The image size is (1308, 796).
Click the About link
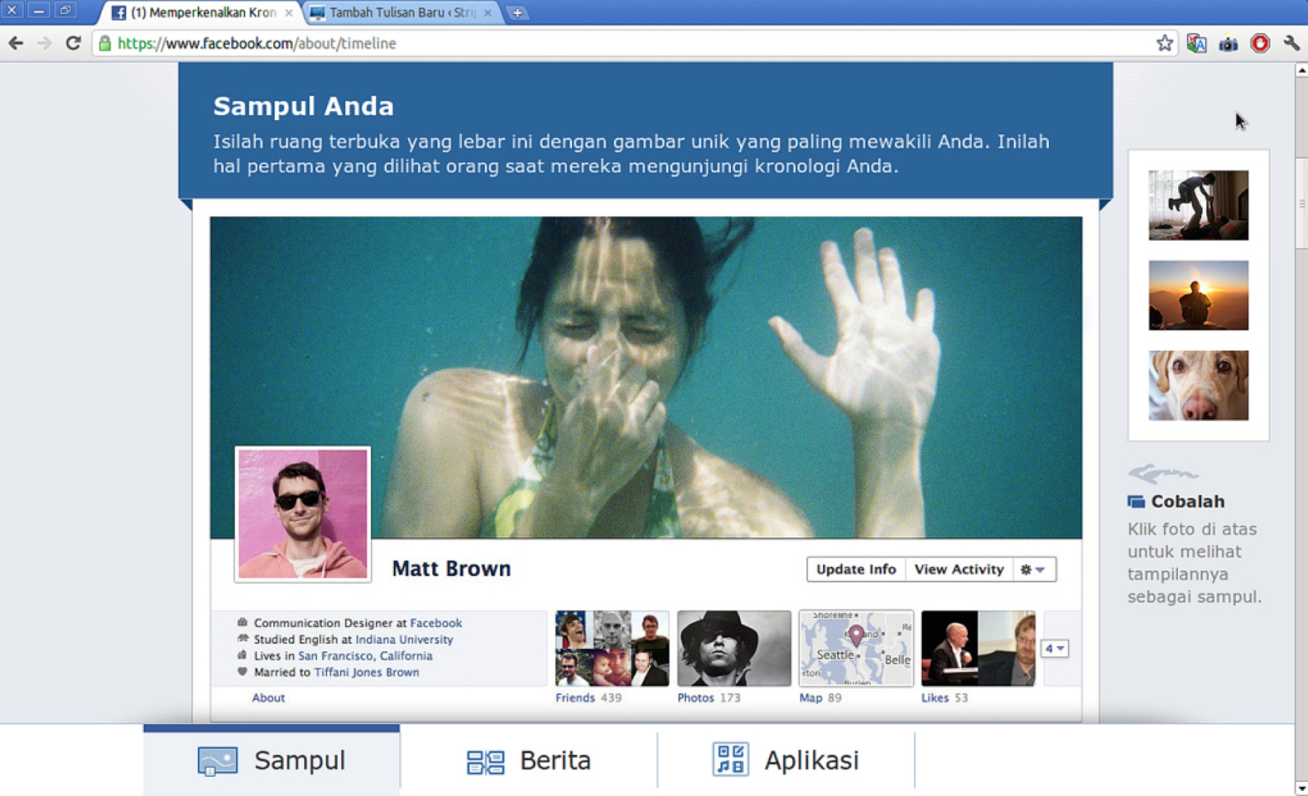coord(268,698)
